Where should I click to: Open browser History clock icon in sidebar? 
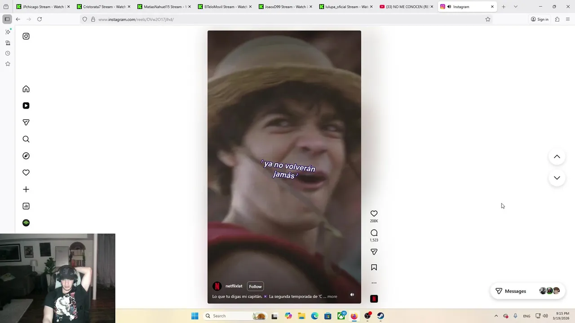click(8, 53)
